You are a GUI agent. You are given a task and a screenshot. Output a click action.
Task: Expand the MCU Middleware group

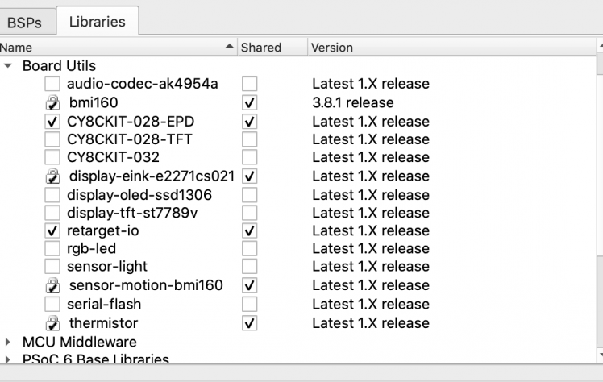click(8, 343)
